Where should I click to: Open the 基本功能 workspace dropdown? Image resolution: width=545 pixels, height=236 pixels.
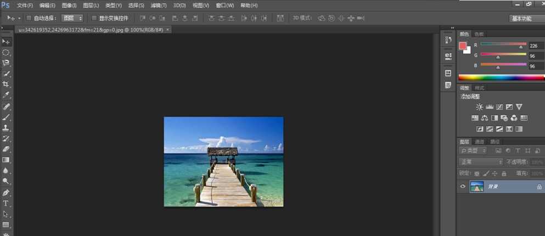click(x=526, y=18)
